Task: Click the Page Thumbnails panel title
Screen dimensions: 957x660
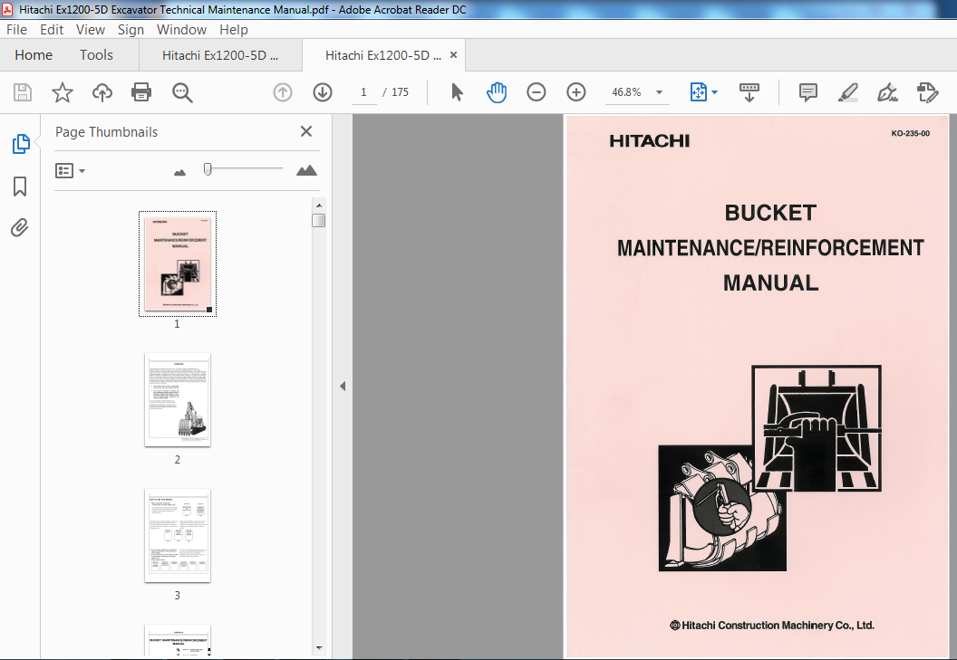Action: point(106,132)
